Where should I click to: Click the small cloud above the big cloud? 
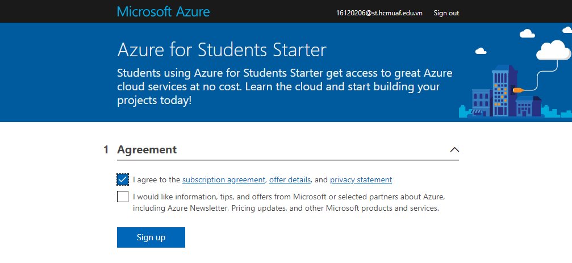click(527, 34)
